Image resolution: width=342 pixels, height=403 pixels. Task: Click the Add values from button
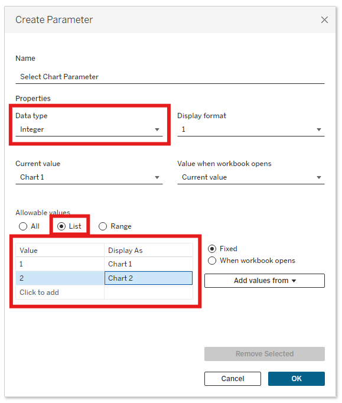(x=265, y=281)
